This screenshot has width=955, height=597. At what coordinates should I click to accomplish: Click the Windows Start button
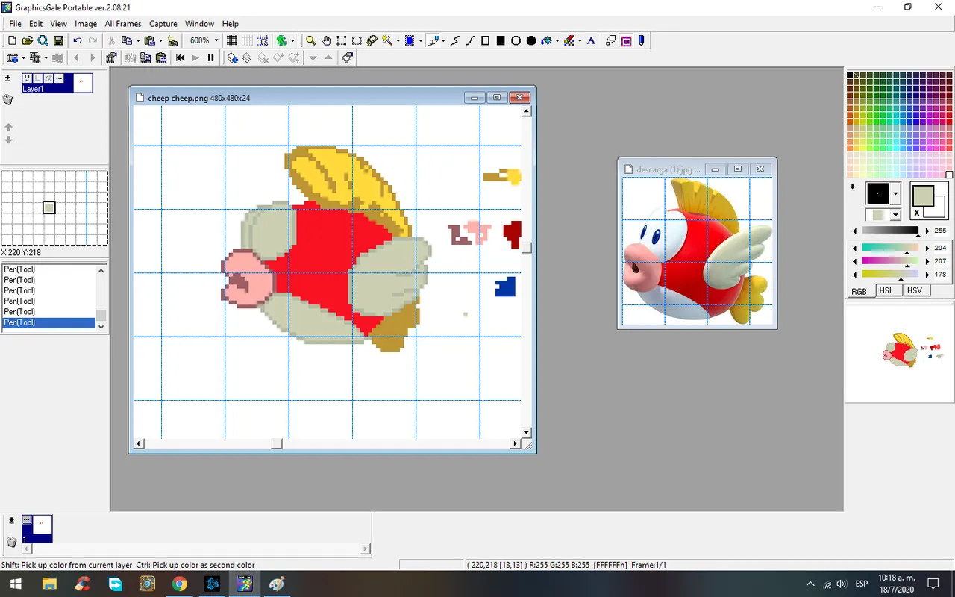[x=16, y=584]
